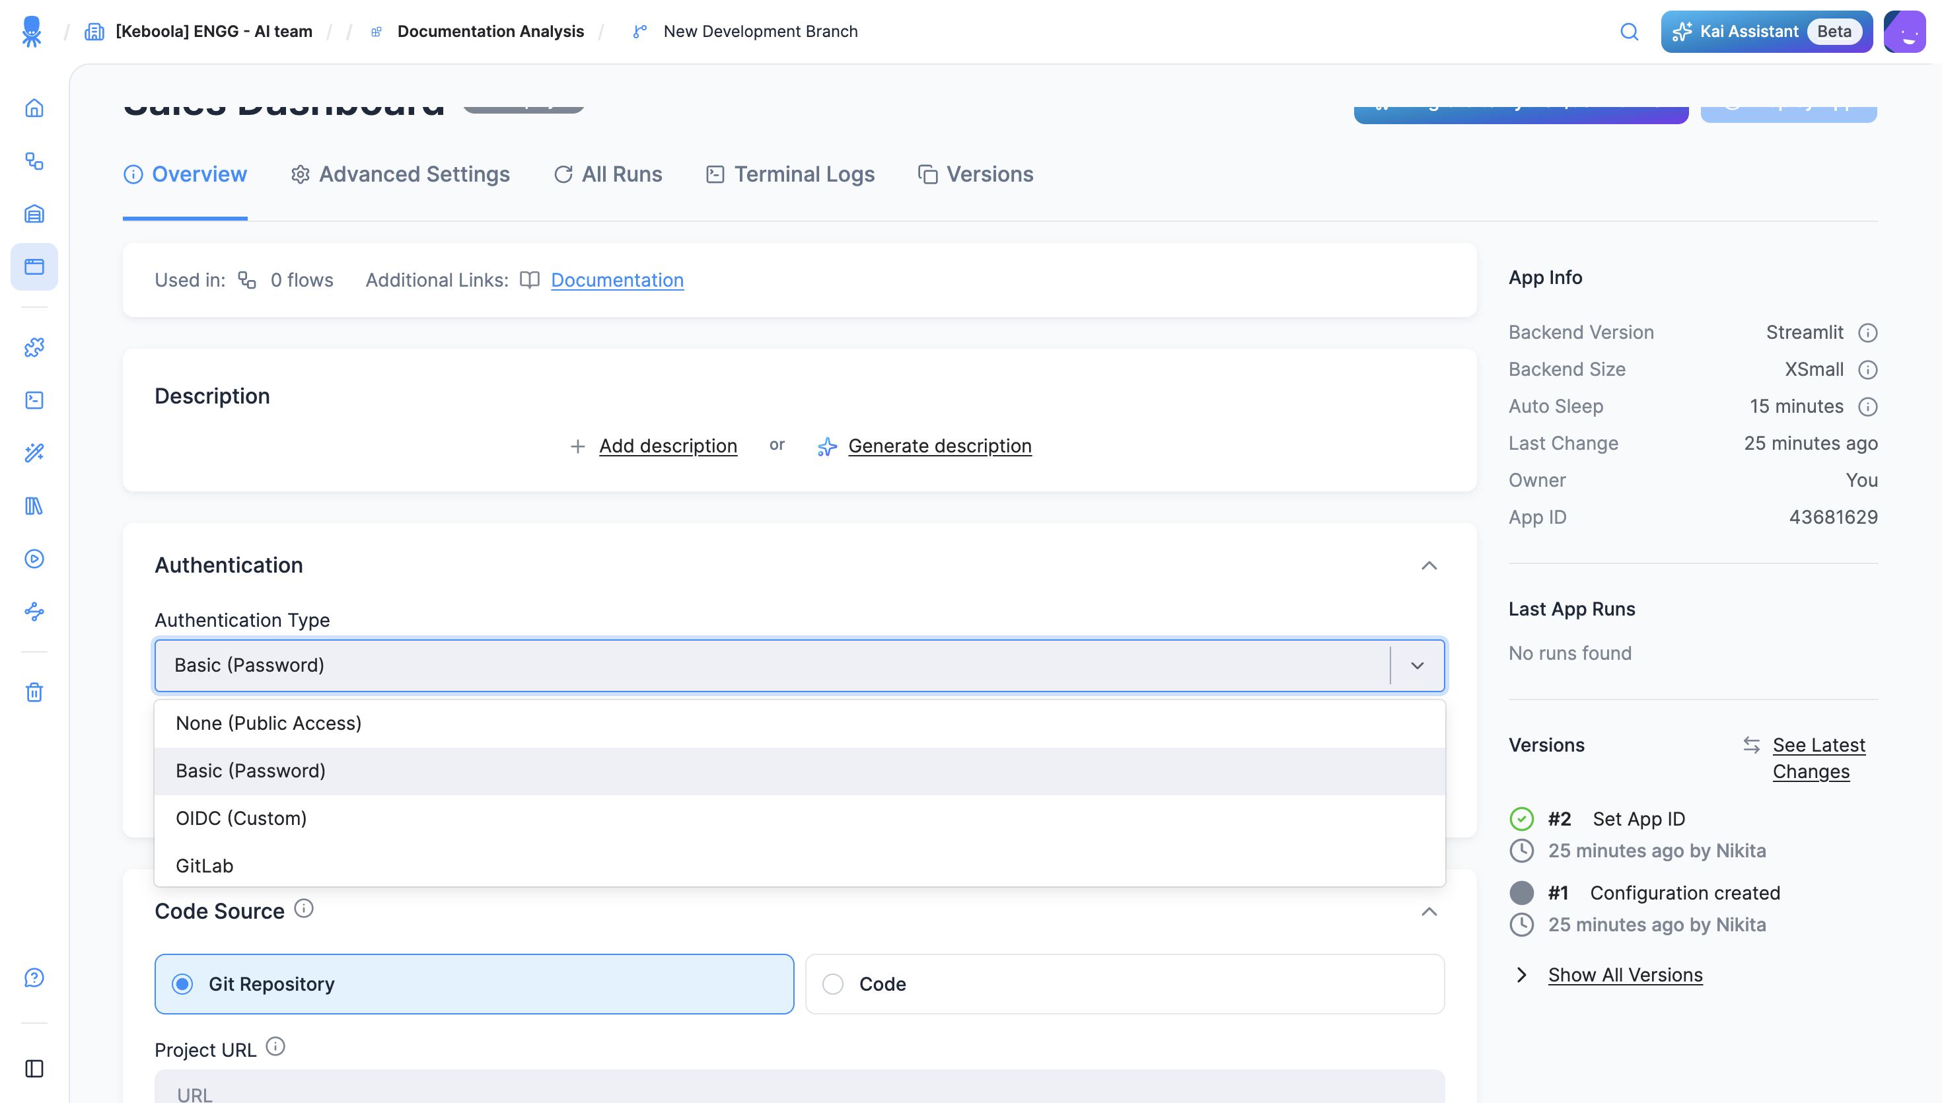This screenshot has height=1103, width=1942.
Task: Click Add description link
Action: coord(668,446)
